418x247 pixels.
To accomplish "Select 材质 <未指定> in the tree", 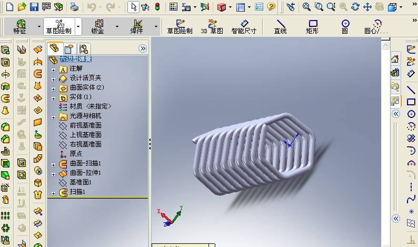I will pos(91,106).
